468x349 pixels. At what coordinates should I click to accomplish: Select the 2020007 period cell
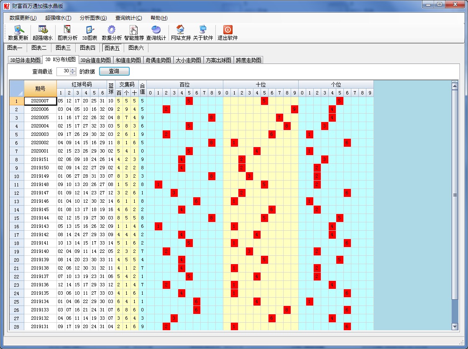40,101
